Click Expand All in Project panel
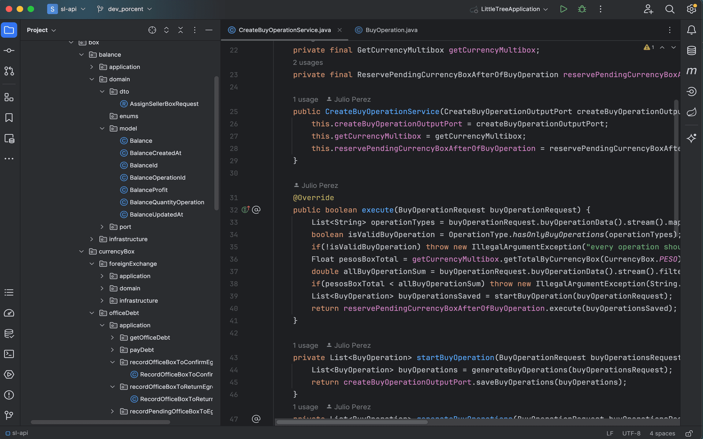703x439 pixels. tap(166, 30)
